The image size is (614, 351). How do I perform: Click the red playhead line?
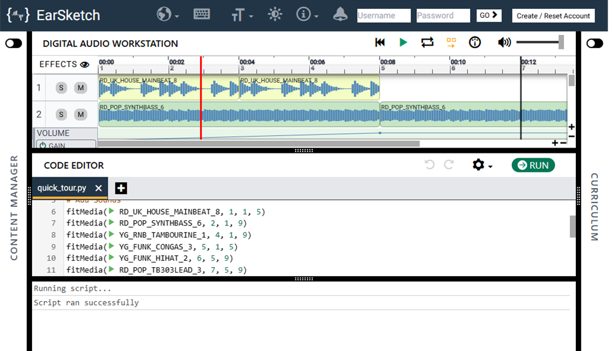point(201,98)
